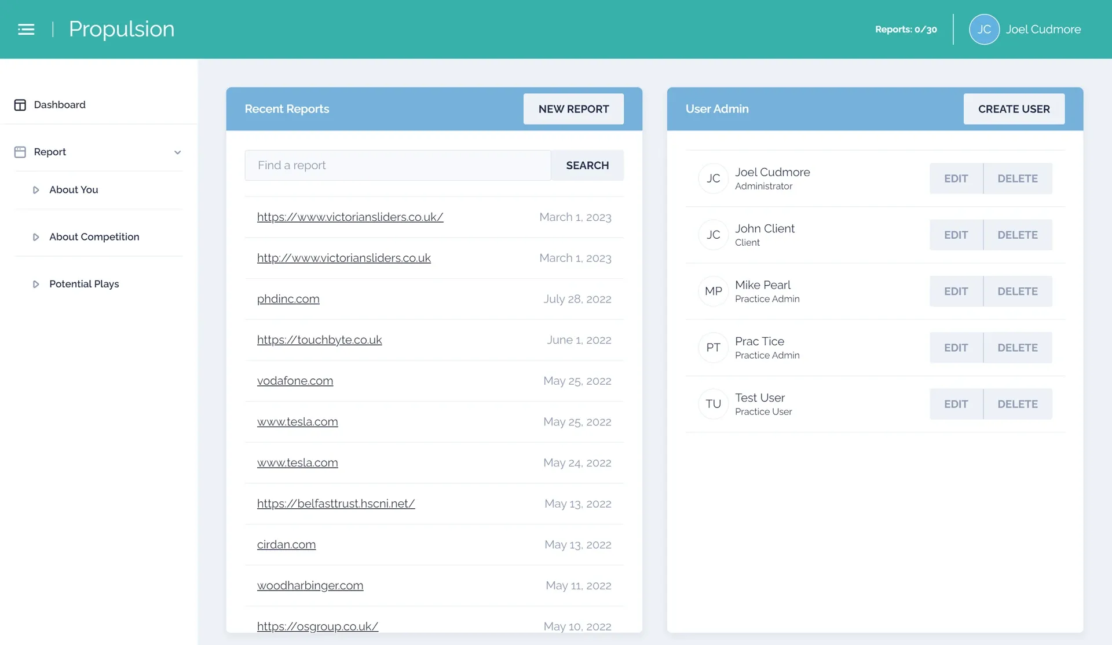Open the vodafone.com report
Image resolution: width=1112 pixels, height=645 pixels.
295,381
